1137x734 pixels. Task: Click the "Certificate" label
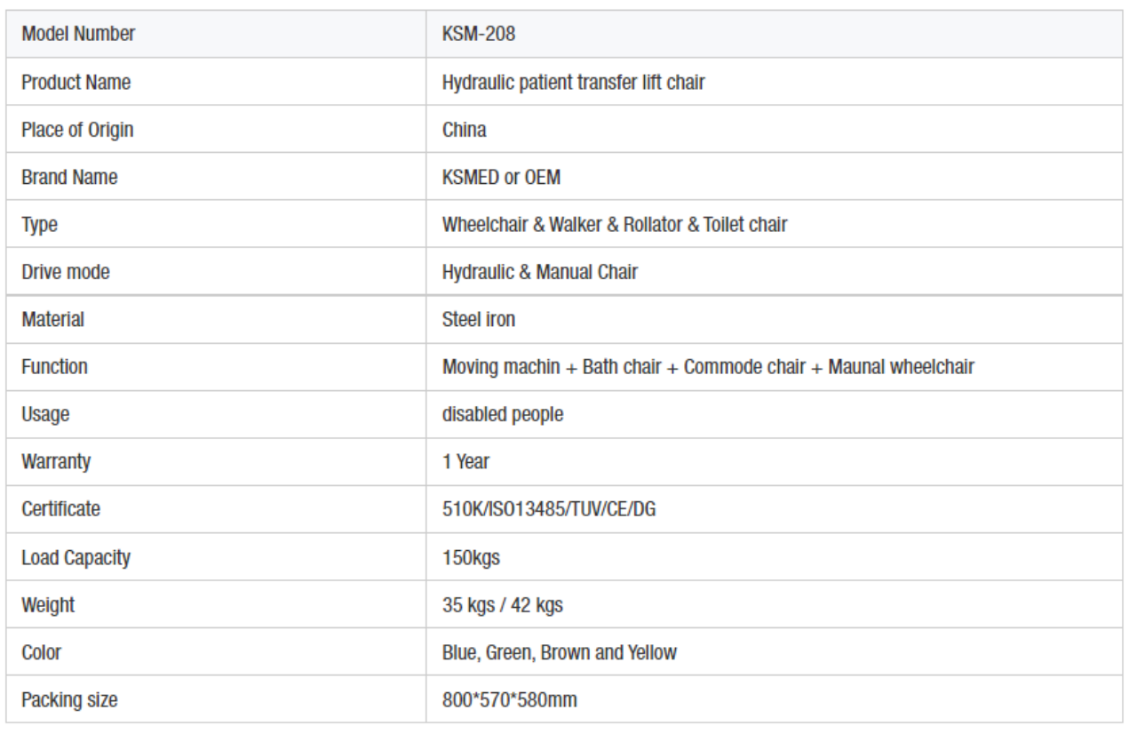(60, 509)
